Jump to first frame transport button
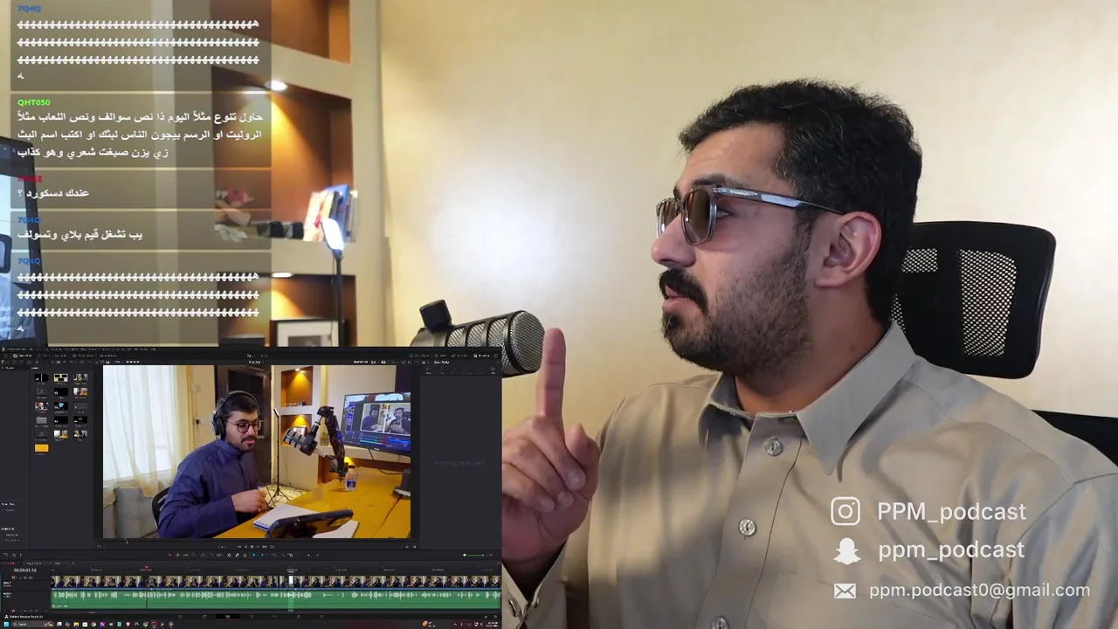 coord(239,547)
